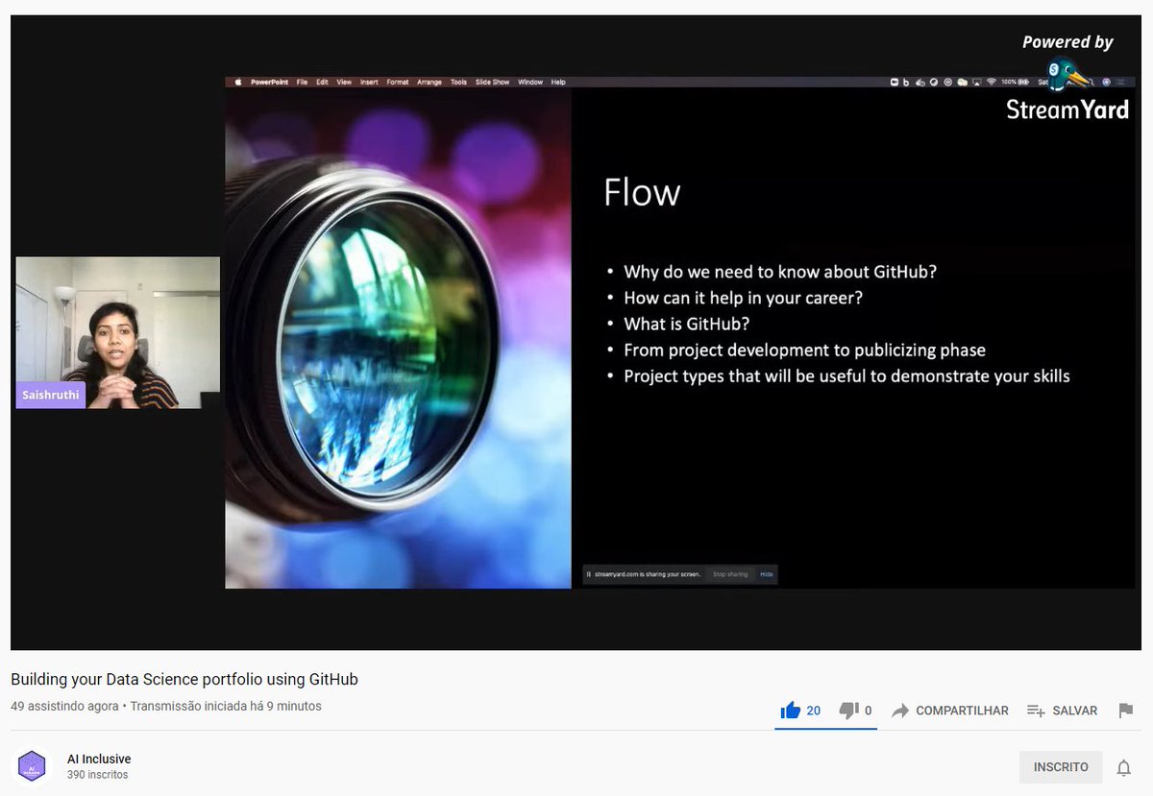Open the AI Inclusive channel name link
Screen dimensions: 1153x796
pyautogui.click(x=99, y=759)
